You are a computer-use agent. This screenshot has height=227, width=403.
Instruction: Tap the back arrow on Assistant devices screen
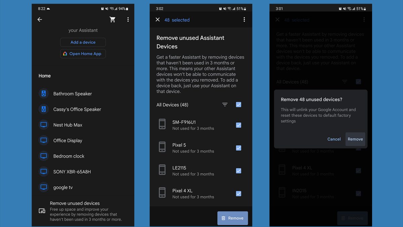[40, 20]
